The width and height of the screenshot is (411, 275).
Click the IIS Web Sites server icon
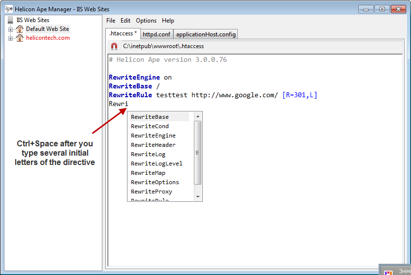click(x=10, y=20)
